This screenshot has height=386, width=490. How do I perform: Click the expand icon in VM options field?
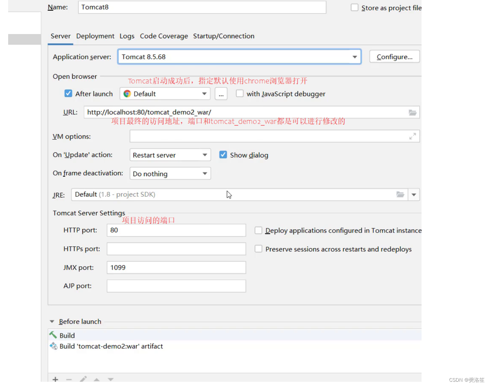coord(412,136)
